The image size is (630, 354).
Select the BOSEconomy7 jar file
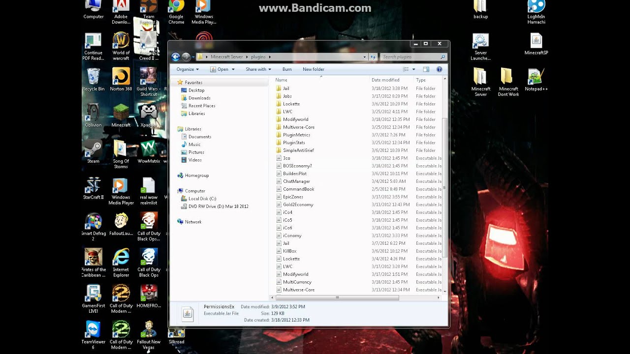[355, 166]
